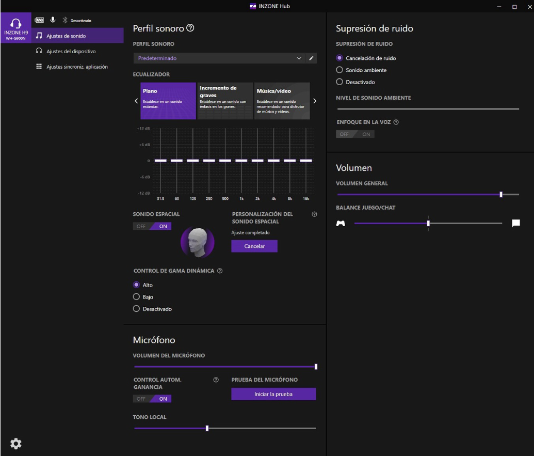This screenshot has width=534, height=456.
Task: Click the Tono local slider
Action: point(225,429)
